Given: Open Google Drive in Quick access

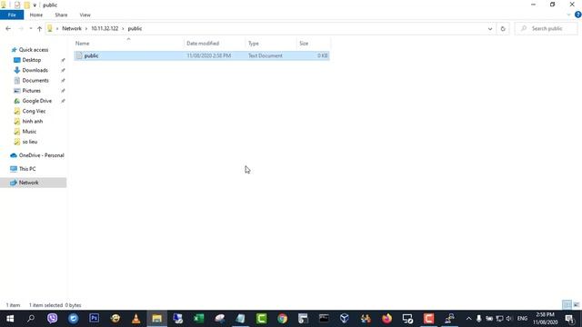Looking at the screenshot, I should [x=36, y=101].
